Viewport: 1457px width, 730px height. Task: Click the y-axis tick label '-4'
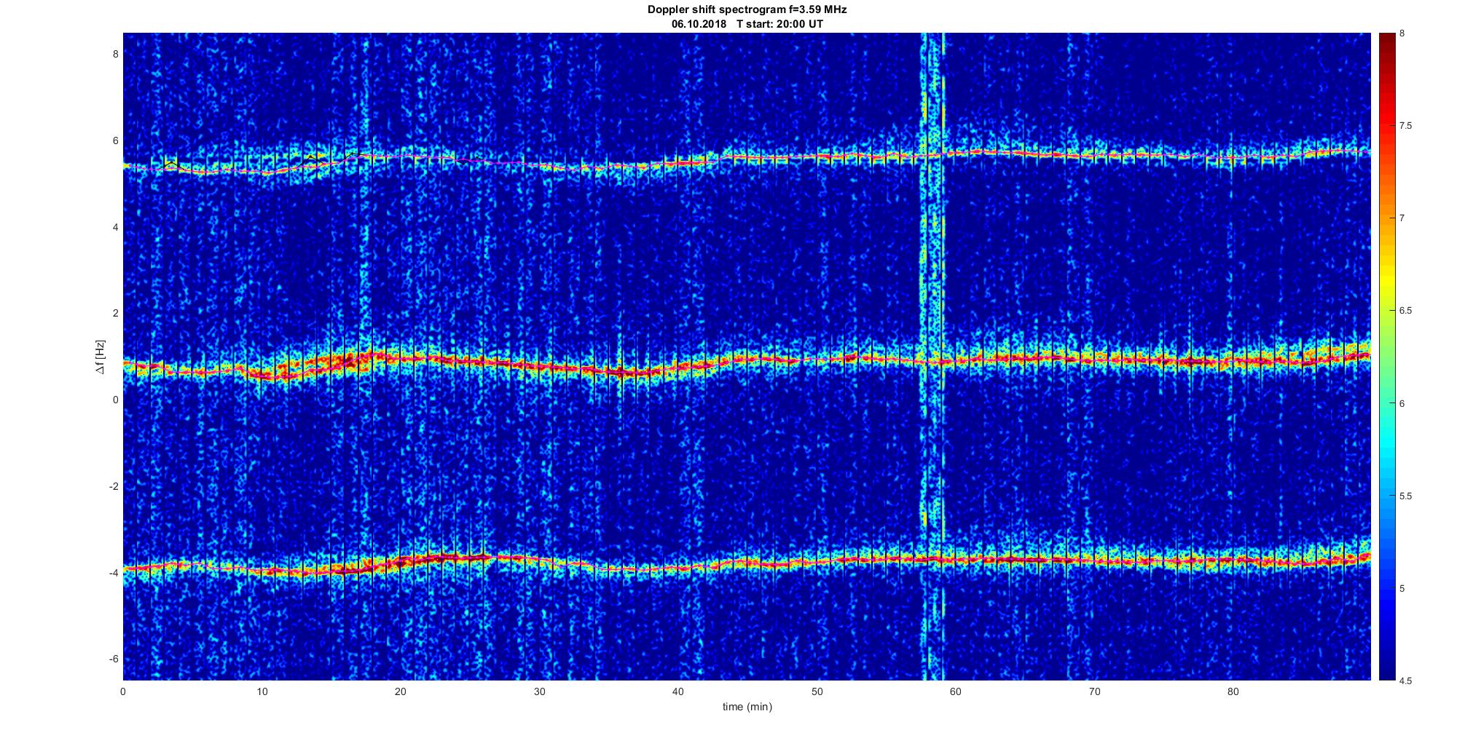point(113,573)
